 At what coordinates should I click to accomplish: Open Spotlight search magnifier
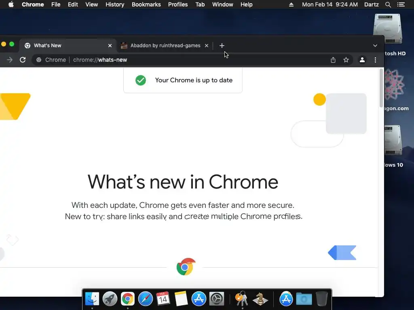point(388,4)
